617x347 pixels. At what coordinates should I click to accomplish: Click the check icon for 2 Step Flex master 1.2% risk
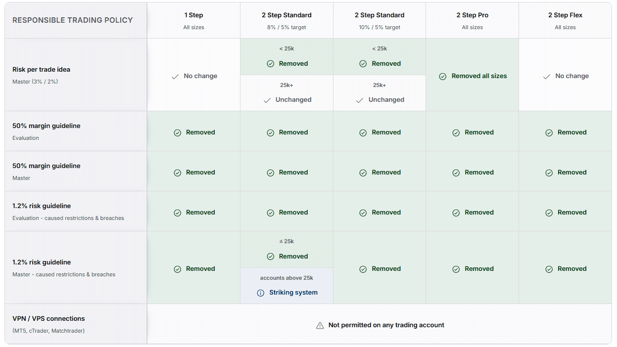(x=549, y=269)
